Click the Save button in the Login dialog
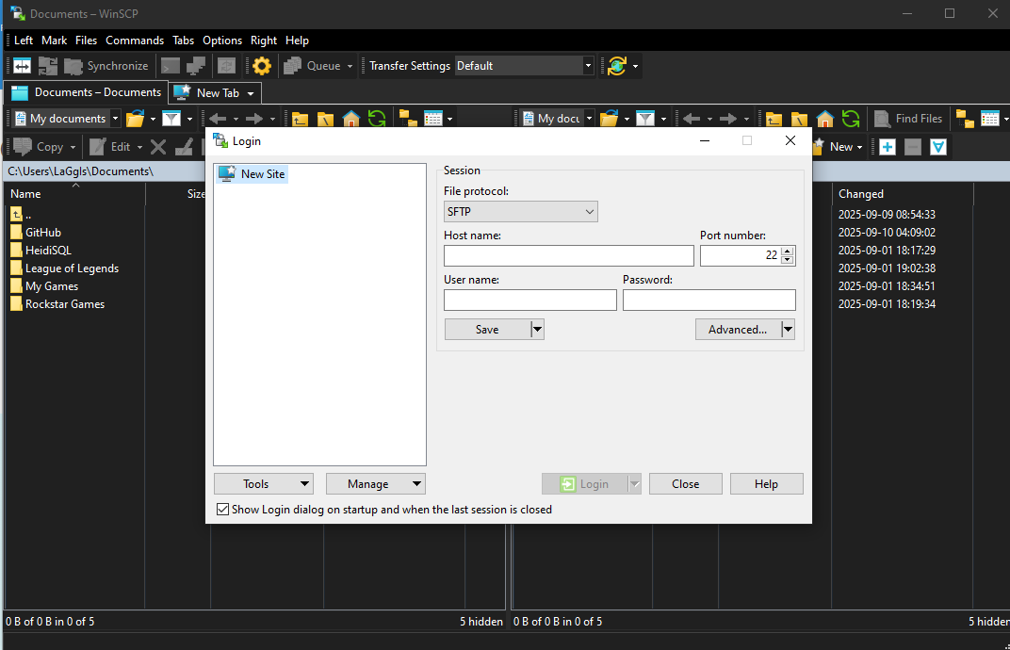This screenshot has height=650, width=1010. point(488,329)
